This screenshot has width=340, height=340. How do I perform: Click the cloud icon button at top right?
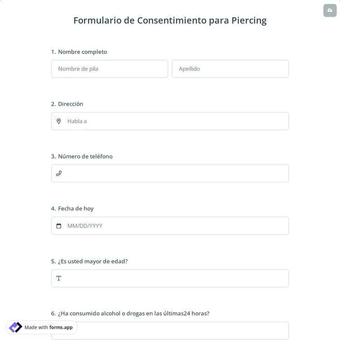(x=330, y=10)
